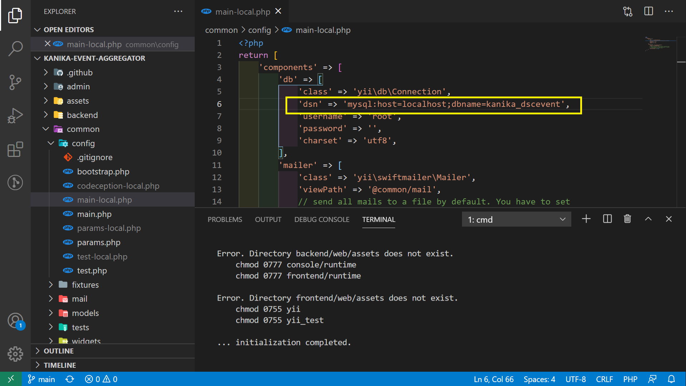Synchronize changes in status bar
The width and height of the screenshot is (686, 386).
point(70,379)
